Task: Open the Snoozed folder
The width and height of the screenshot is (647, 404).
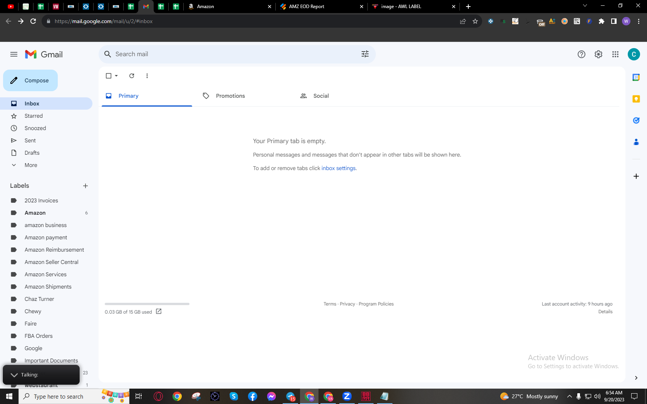Action: pos(46,128)
